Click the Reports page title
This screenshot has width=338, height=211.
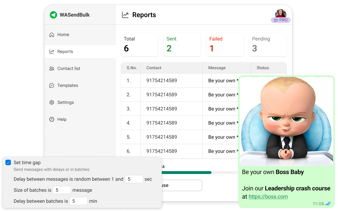coord(144,15)
